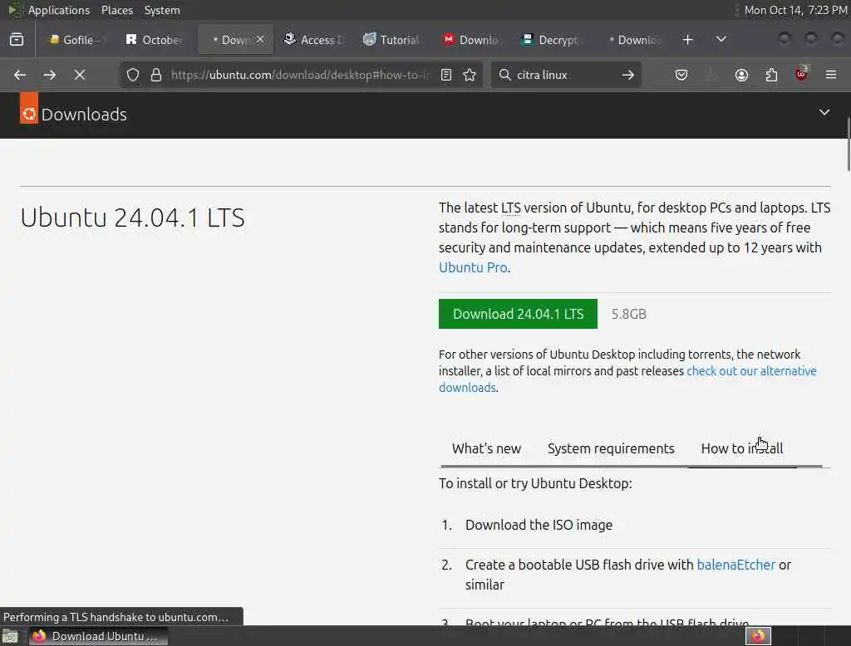
Task: Stop page loading with the X button
Action: click(80, 75)
